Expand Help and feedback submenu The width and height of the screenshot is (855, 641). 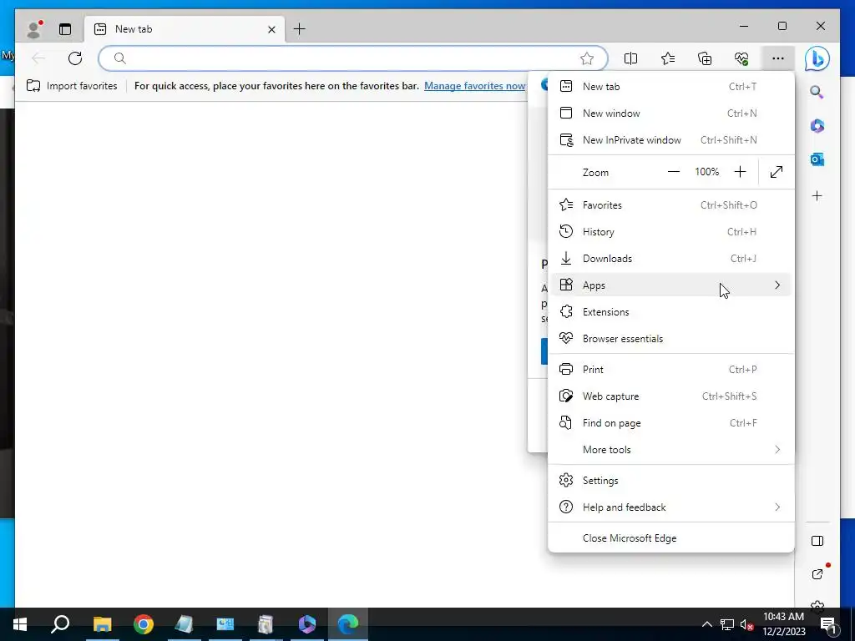pyautogui.click(x=671, y=507)
